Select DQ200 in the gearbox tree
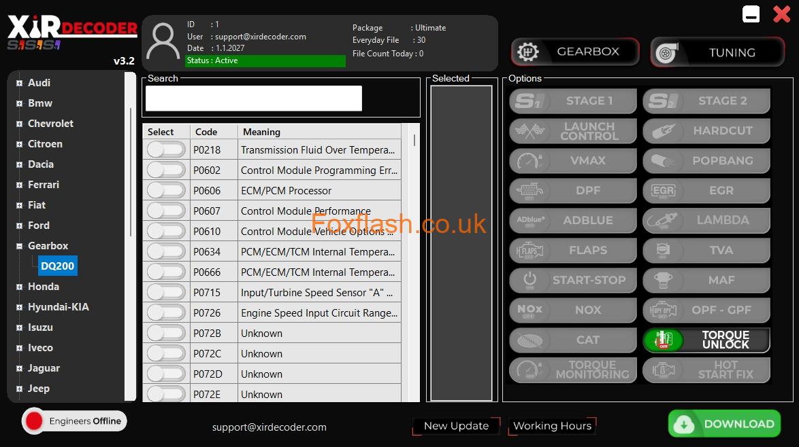The image size is (799, 447). (x=58, y=266)
